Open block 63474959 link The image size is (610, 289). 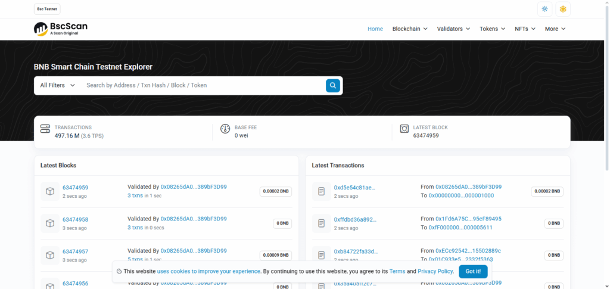(75, 188)
